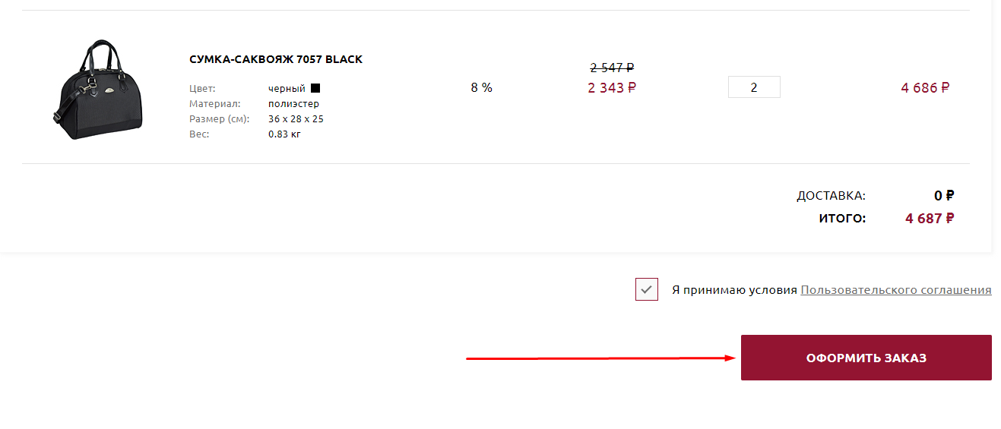This screenshot has height=429, width=1001.
Task: Click the material value полиэстер
Action: click(x=293, y=103)
